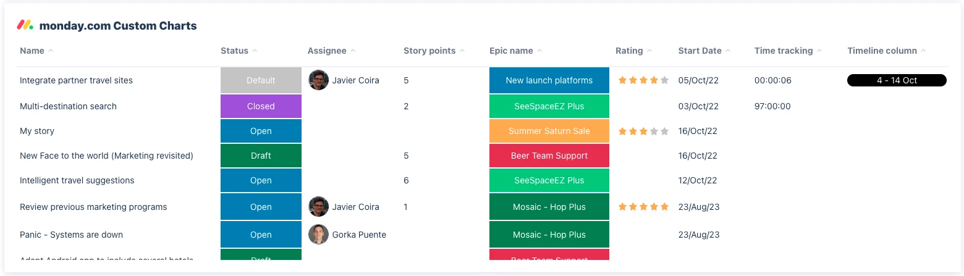Click the Time tracking column header

(x=784, y=51)
